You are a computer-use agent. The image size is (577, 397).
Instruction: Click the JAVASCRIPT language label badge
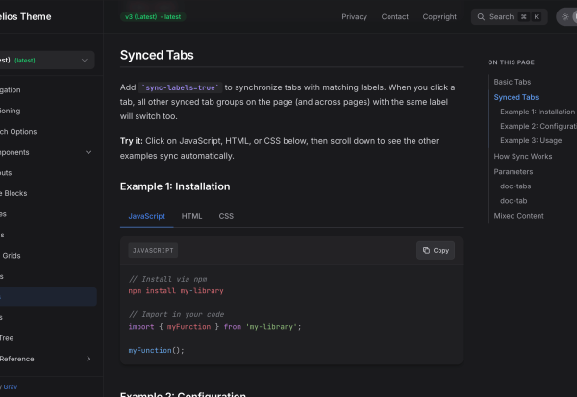[153, 250]
